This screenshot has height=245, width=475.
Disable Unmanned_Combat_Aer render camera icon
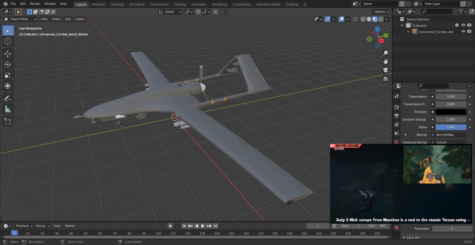tap(469, 32)
